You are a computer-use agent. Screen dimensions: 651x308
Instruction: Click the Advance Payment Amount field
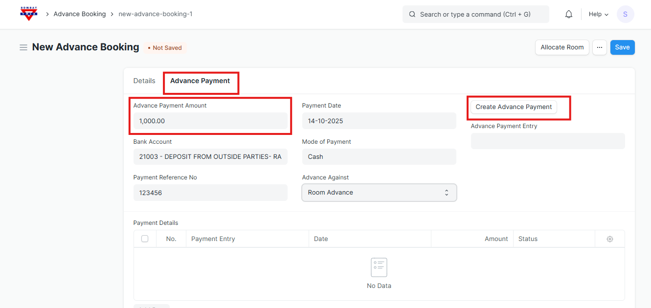tap(210, 121)
